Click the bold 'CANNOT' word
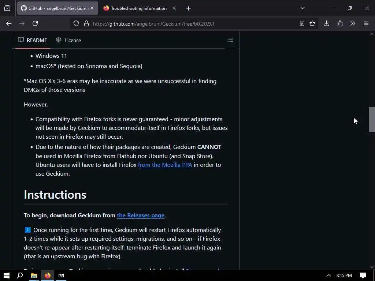The width and height of the screenshot is (375, 281). (x=209, y=147)
